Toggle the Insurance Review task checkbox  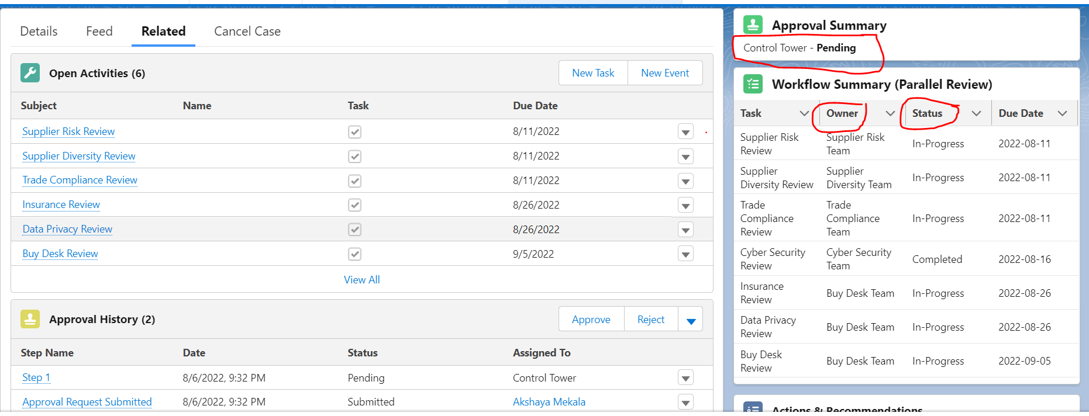pos(354,205)
